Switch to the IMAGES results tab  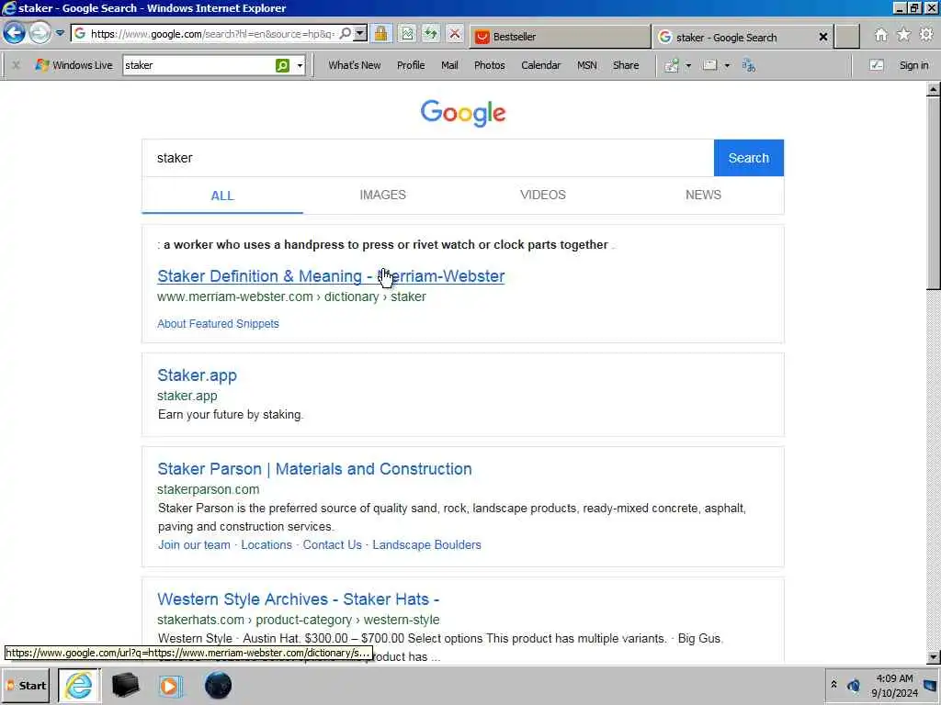point(383,195)
